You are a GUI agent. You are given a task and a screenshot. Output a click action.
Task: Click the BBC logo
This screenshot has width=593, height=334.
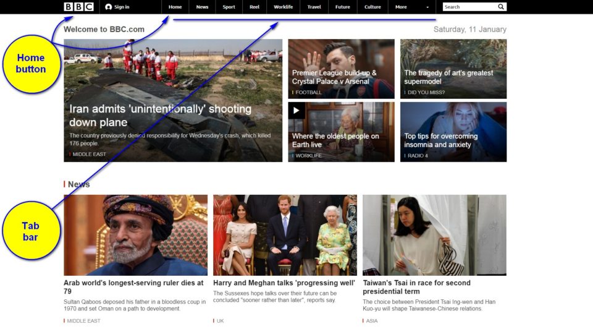(78, 7)
